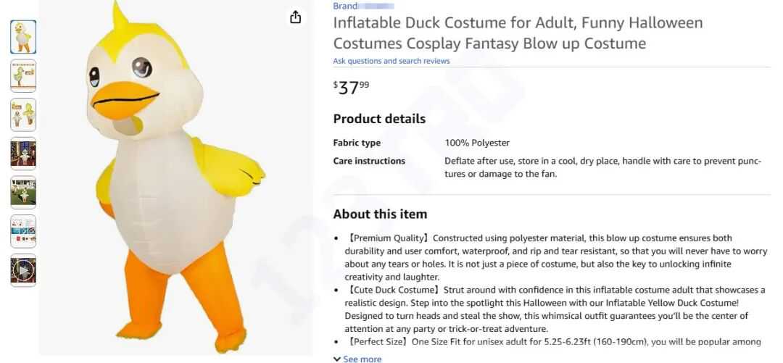The height and width of the screenshot is (363, 783).
Task: Click the Fabric type label
Action: (357, 143)
